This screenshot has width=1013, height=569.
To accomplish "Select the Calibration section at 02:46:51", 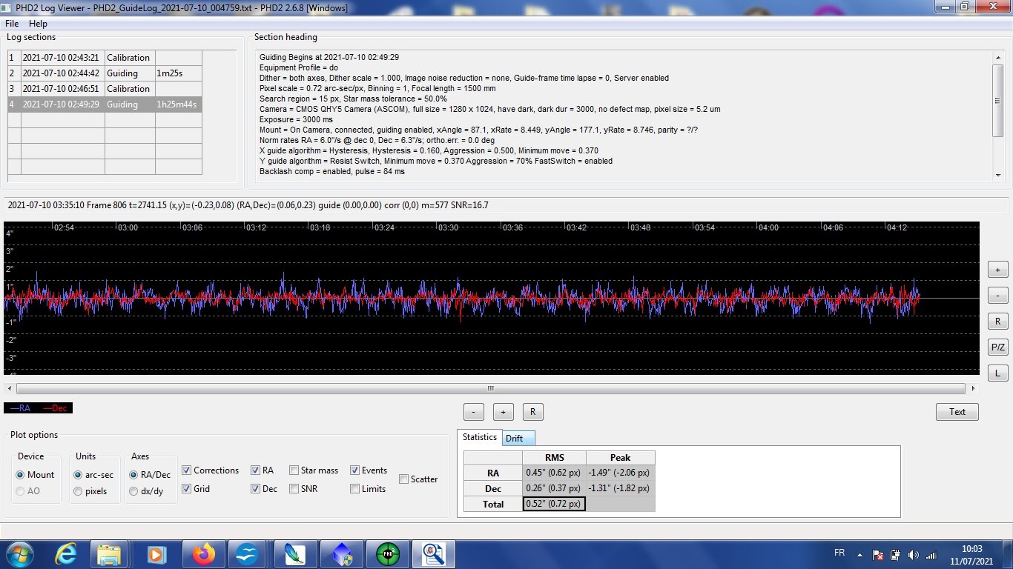I will click(104, 89).
